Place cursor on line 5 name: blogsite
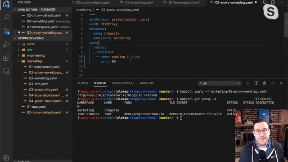288x162 pixels. click(106, 33)
